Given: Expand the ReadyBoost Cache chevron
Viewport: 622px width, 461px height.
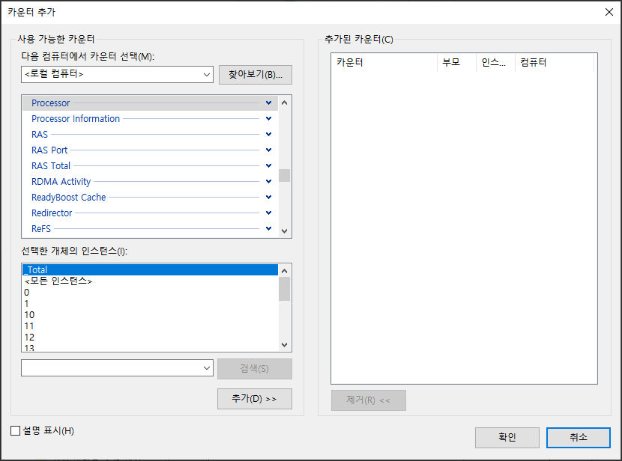Looking at the screenshot, I should tap(268, 197).
